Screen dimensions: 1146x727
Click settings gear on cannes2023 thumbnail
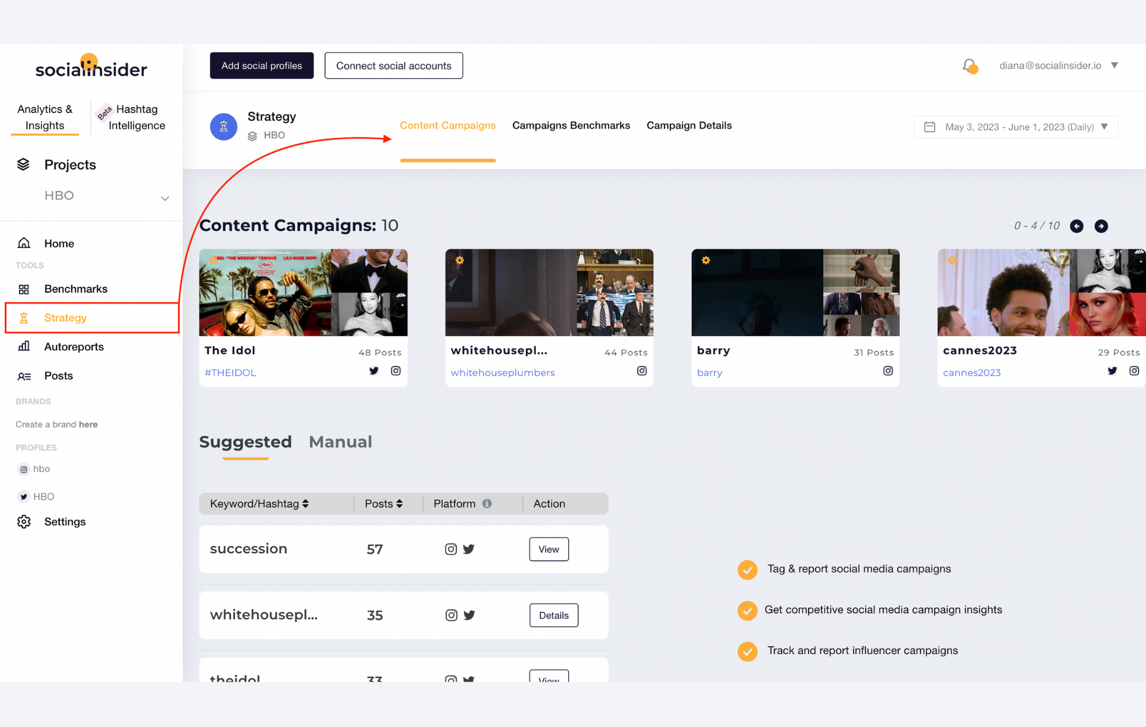(x=952, y=261)
